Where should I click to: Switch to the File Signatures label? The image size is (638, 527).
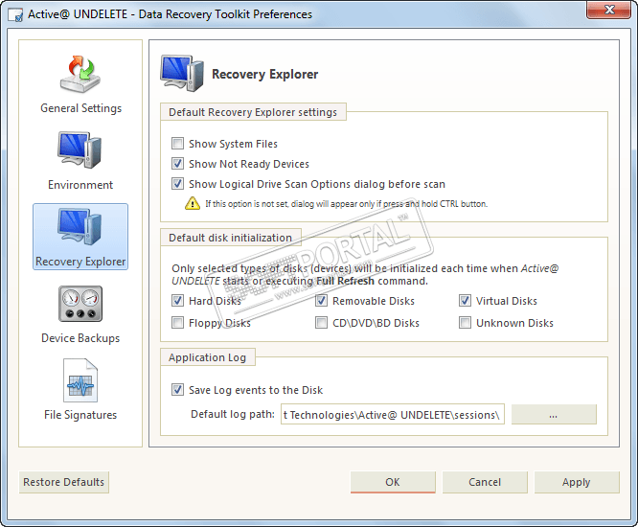(x=80, y=415)
